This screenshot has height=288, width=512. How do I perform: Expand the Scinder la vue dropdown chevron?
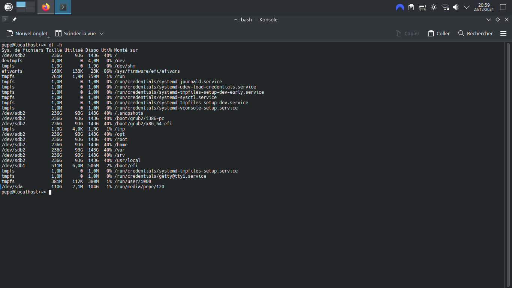tap(102, 33)
